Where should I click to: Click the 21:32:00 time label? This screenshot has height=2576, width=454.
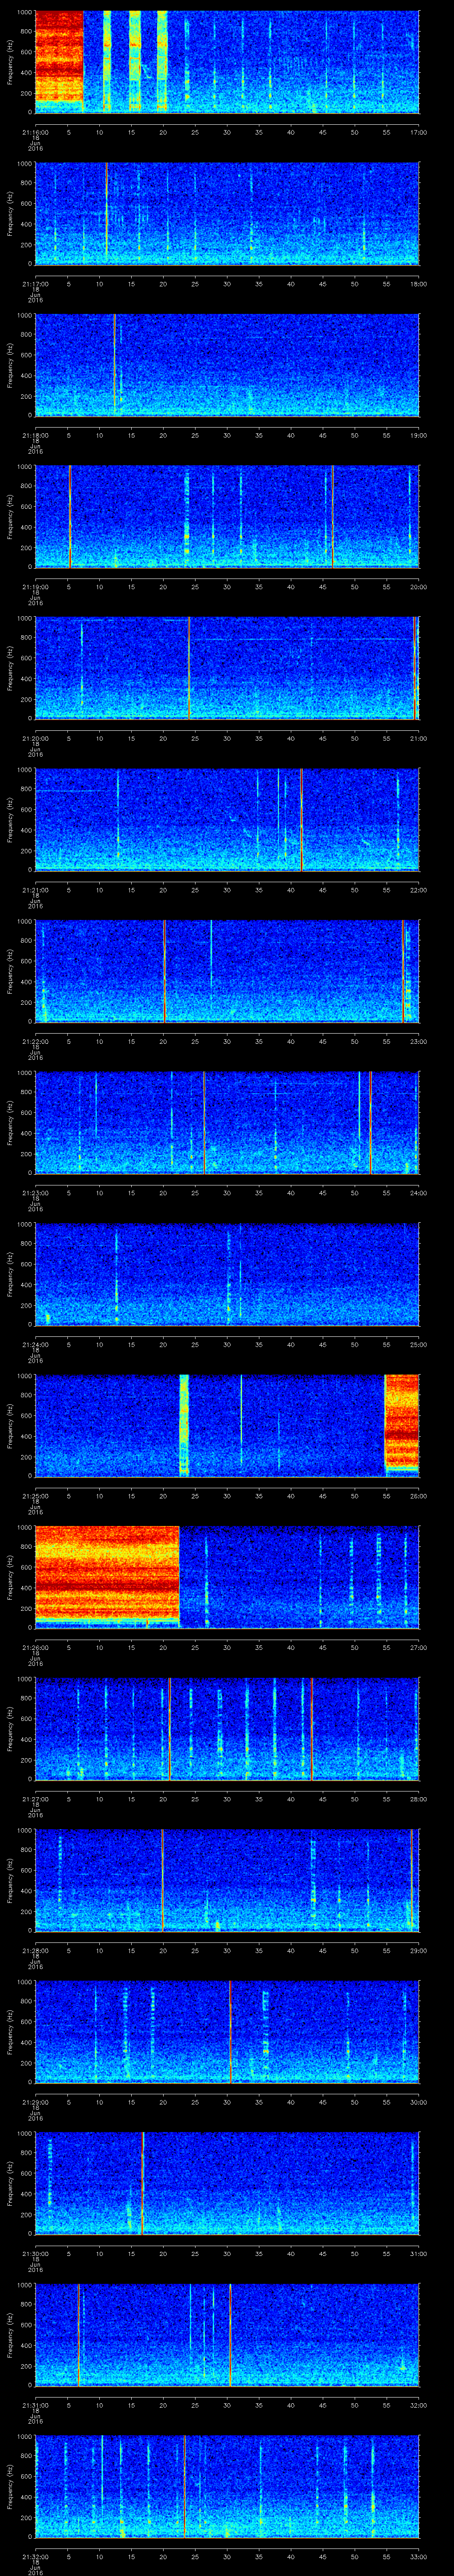[x=35, y=2556]
